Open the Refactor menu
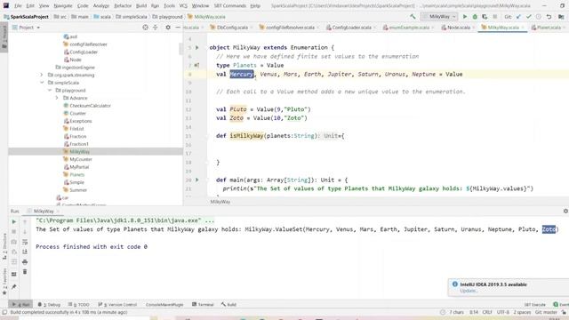The width and height of the screenshot is (569, 320). tap(123, 6)
